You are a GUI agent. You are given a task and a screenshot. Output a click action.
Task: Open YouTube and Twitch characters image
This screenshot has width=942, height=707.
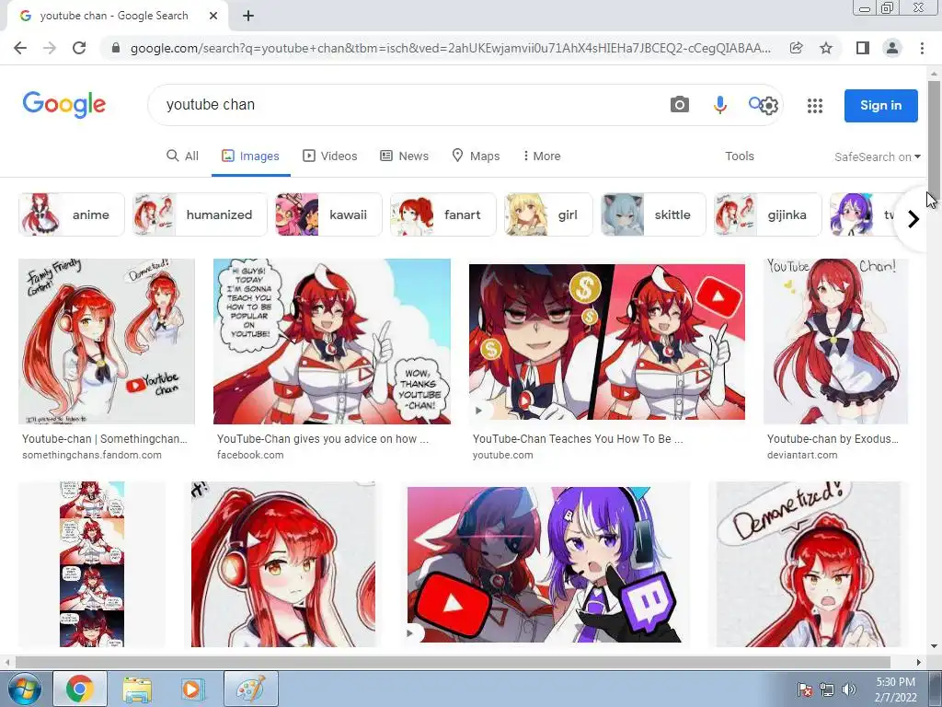tap(548, 564)
